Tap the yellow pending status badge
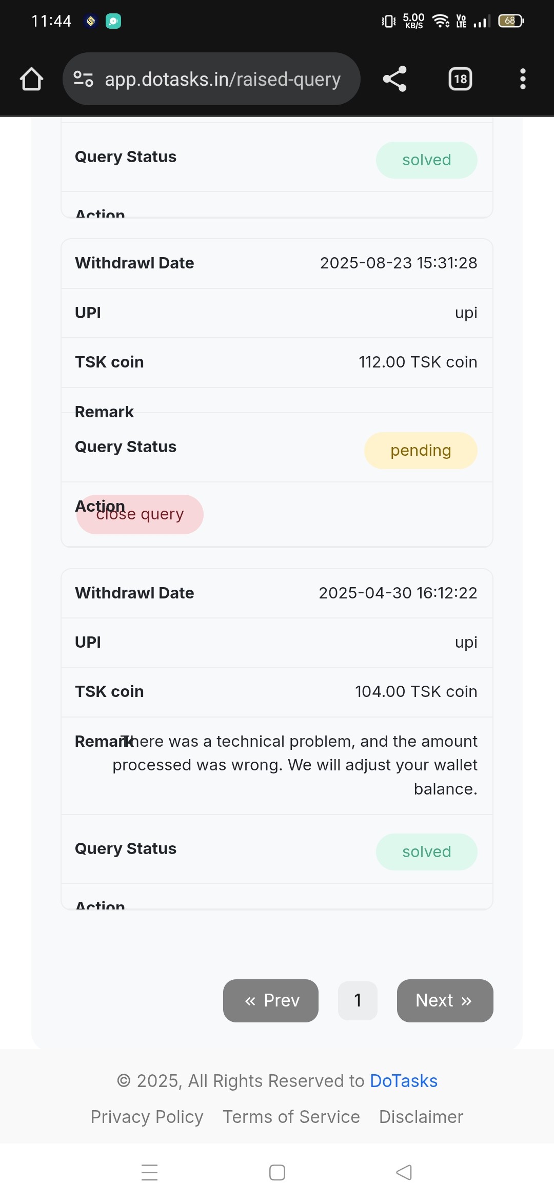This screenshot has height=1201, width=554. [421, 451]
